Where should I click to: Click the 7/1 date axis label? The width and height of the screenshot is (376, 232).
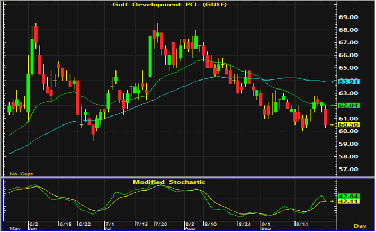[x=110, y=224]
